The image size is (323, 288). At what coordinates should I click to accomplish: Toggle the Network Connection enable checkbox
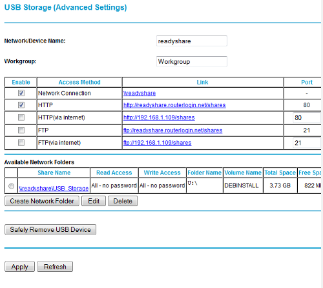point(21,93)
